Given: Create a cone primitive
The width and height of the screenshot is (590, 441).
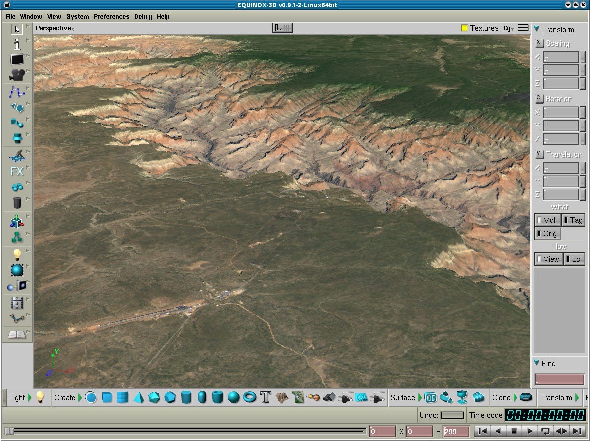Looking at the screenshot, I should tap(139, 398).
